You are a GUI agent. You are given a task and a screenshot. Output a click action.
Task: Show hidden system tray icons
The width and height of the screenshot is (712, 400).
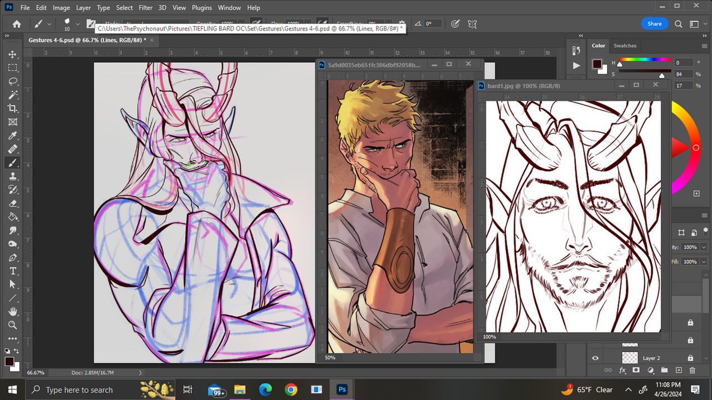[x=629, y=389]
